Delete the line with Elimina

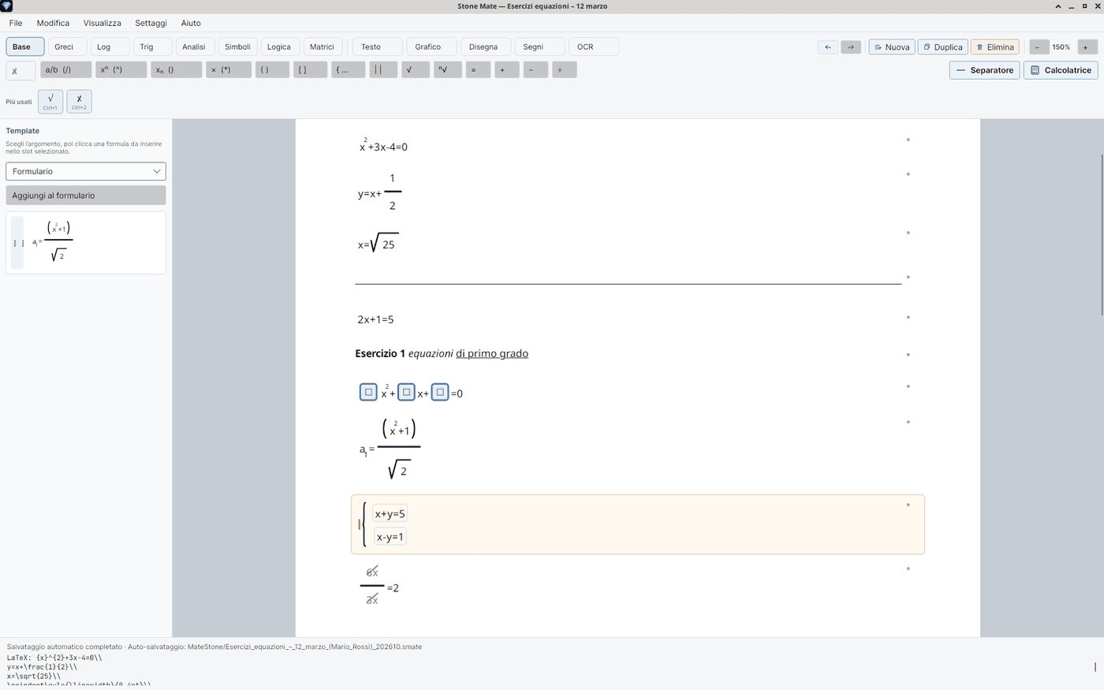pyautogui.click(x=994, y=47)
